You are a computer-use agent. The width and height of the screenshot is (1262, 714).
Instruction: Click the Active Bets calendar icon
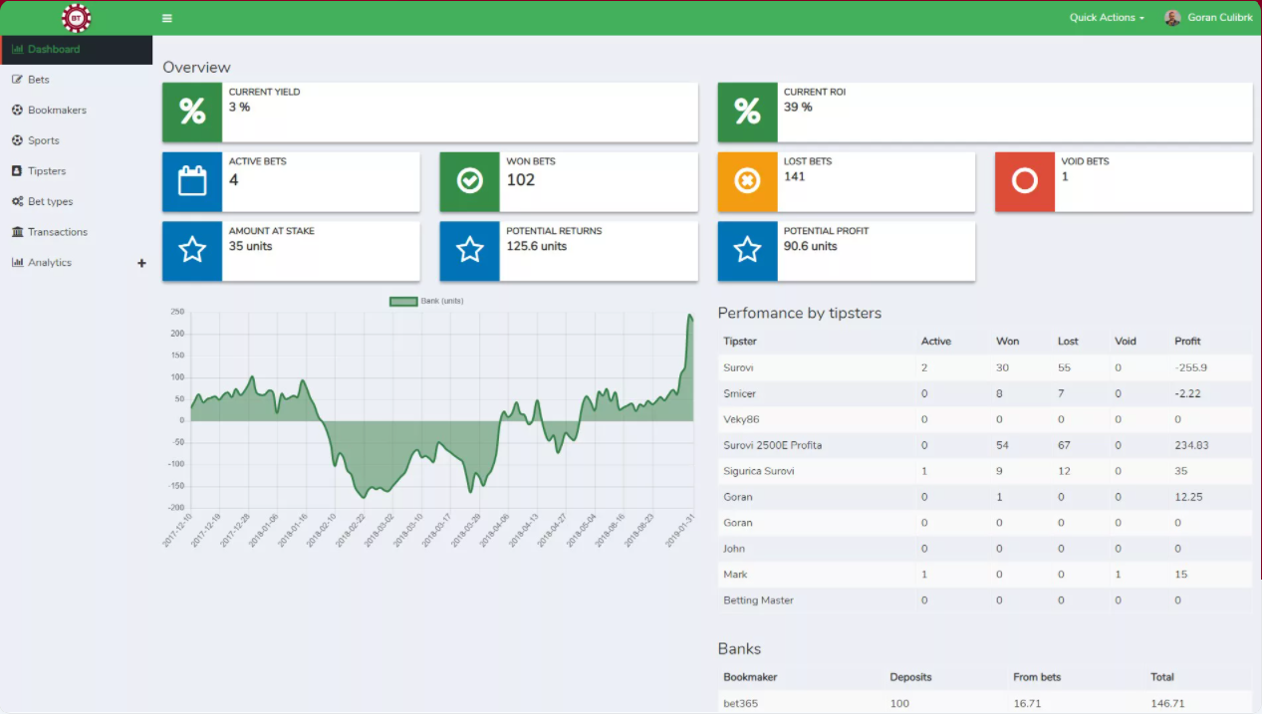pyautogui.click(x=192, y=182)
